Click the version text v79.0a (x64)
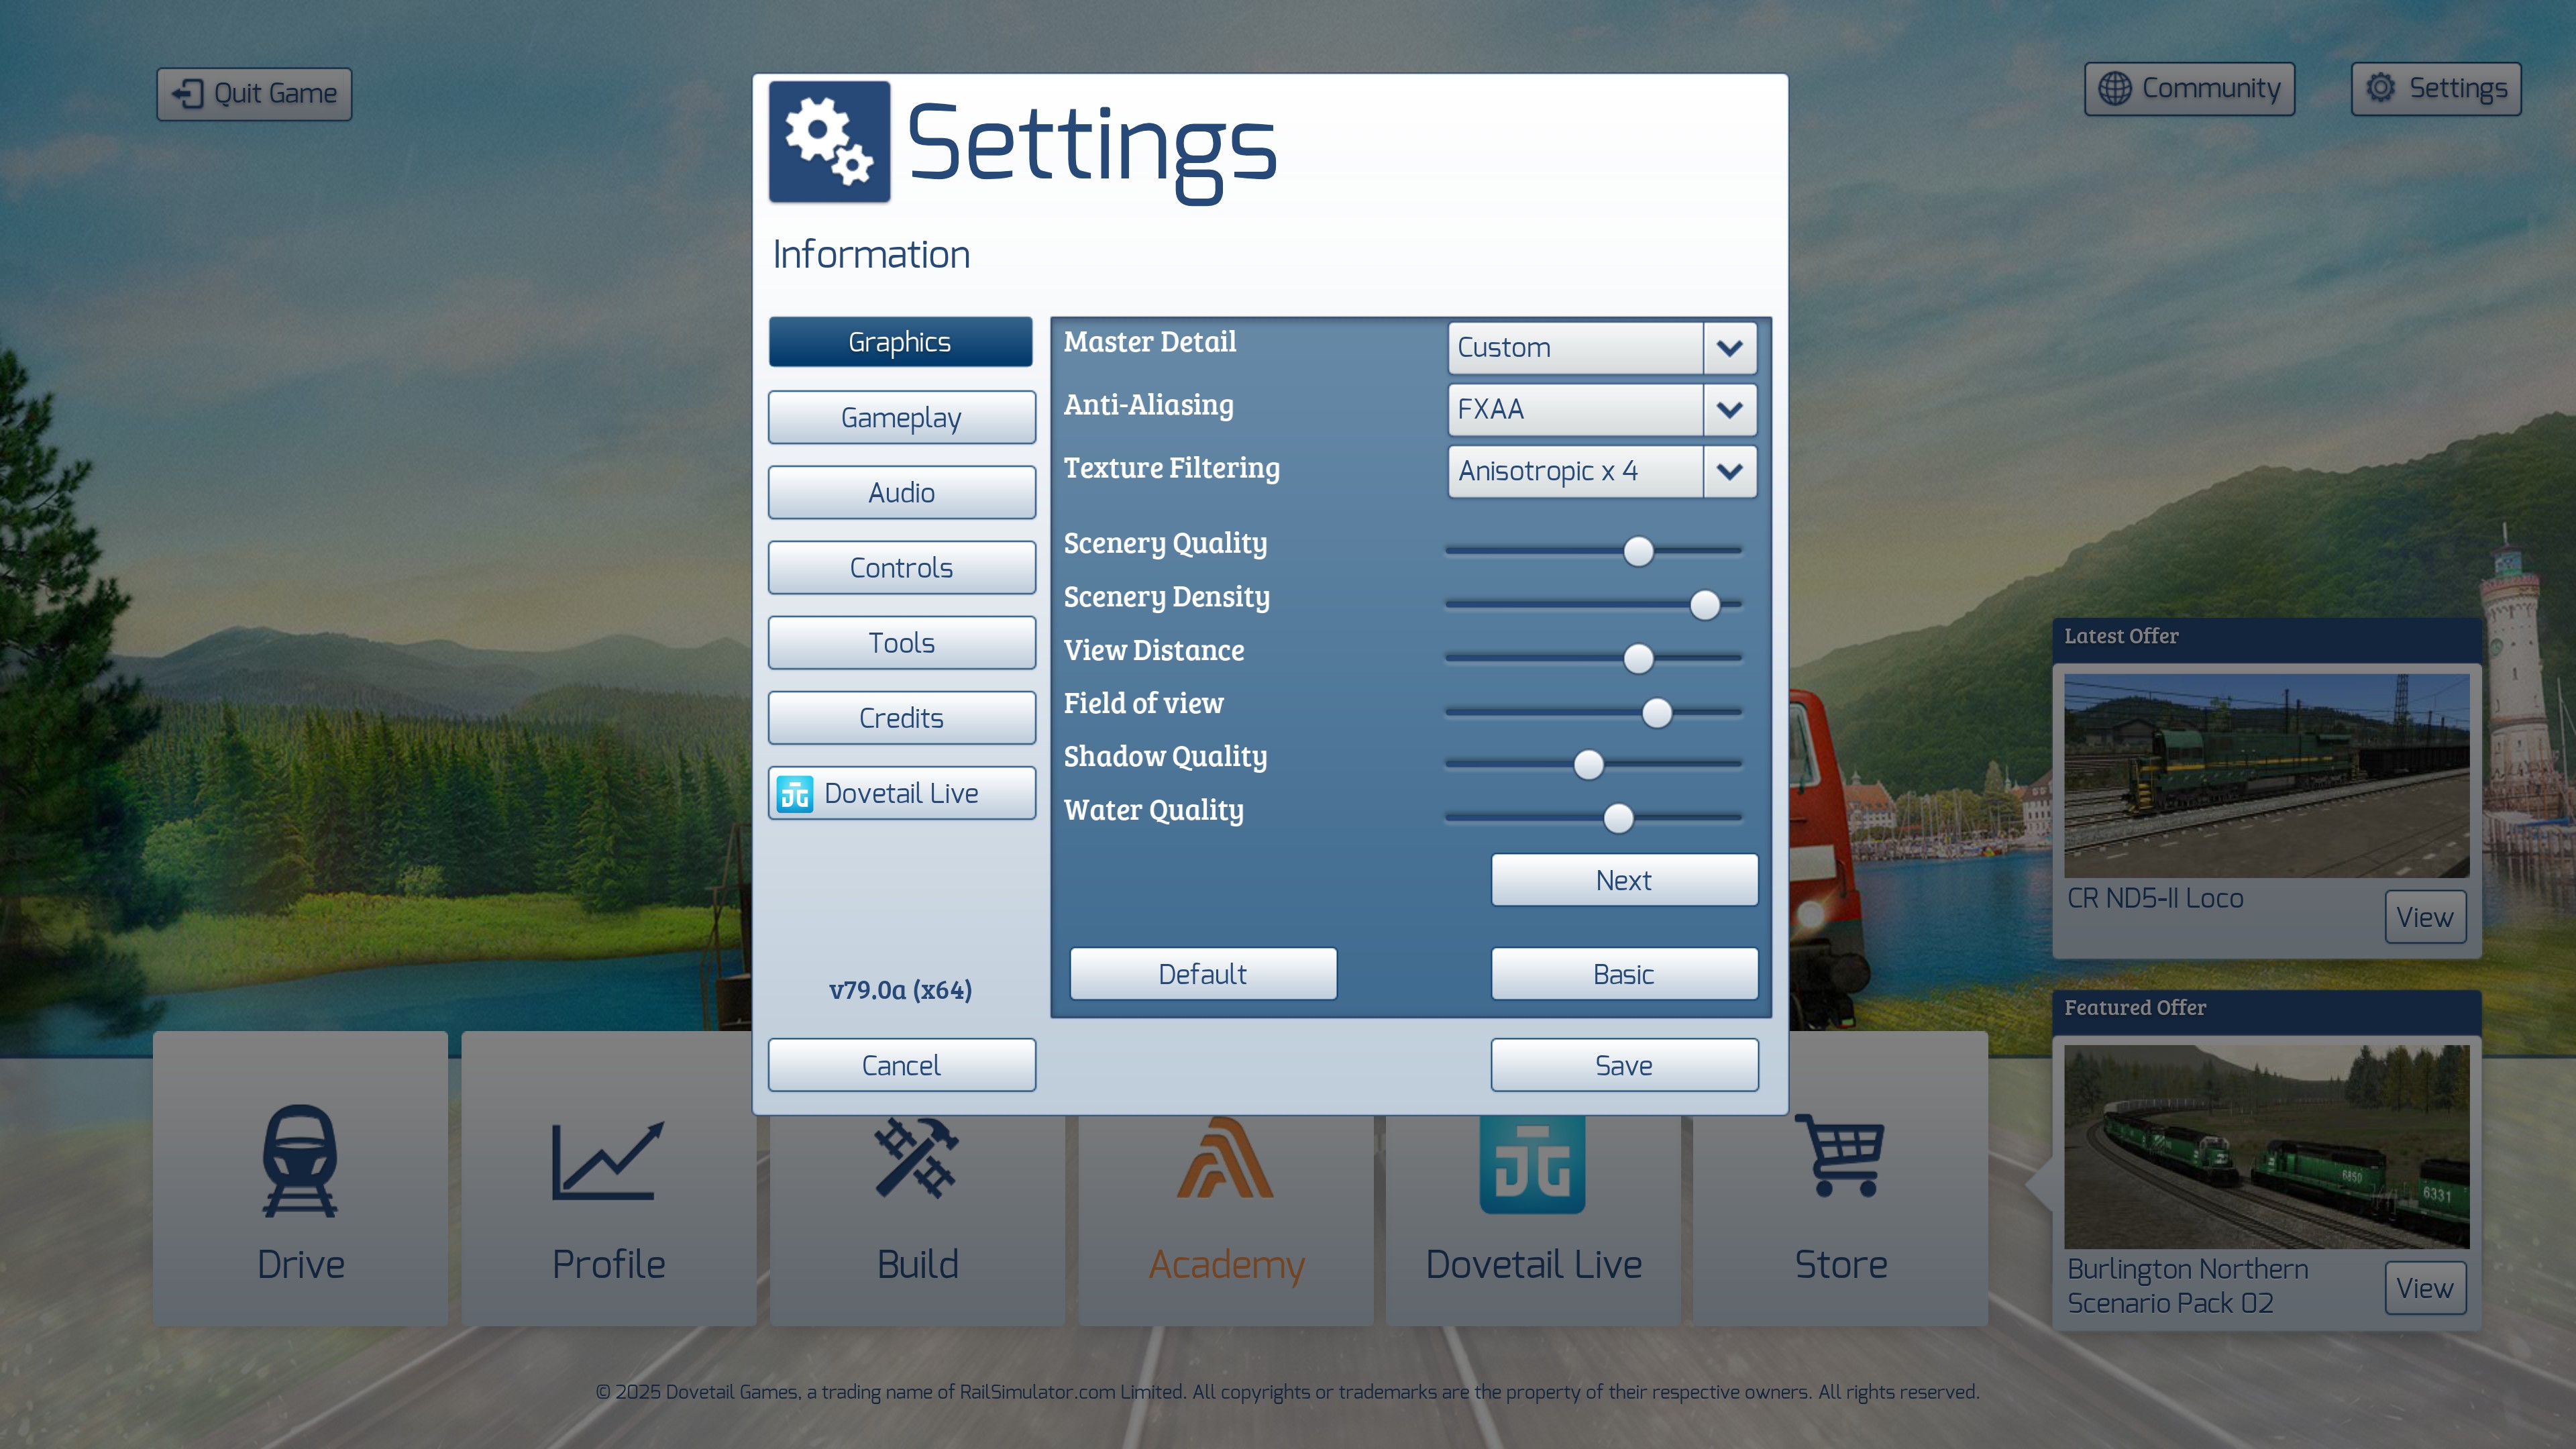This screenshot has width=2576, height=1449. coord(900,990)
